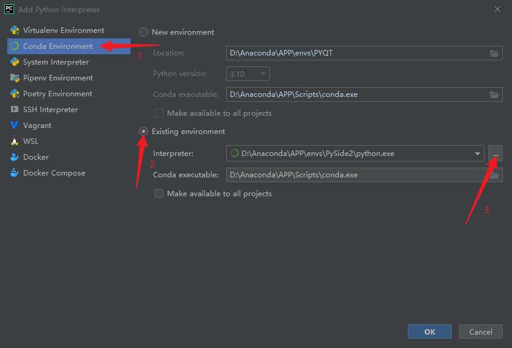Select Docker in the sidebar list
The width and height of the screenshot is (512, 348).
point(68,157)
